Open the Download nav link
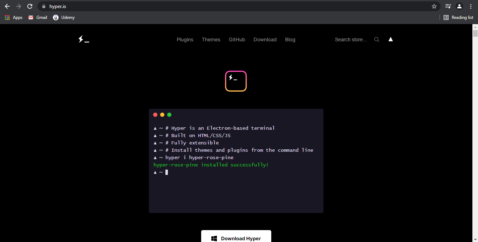 pos(265,40)
